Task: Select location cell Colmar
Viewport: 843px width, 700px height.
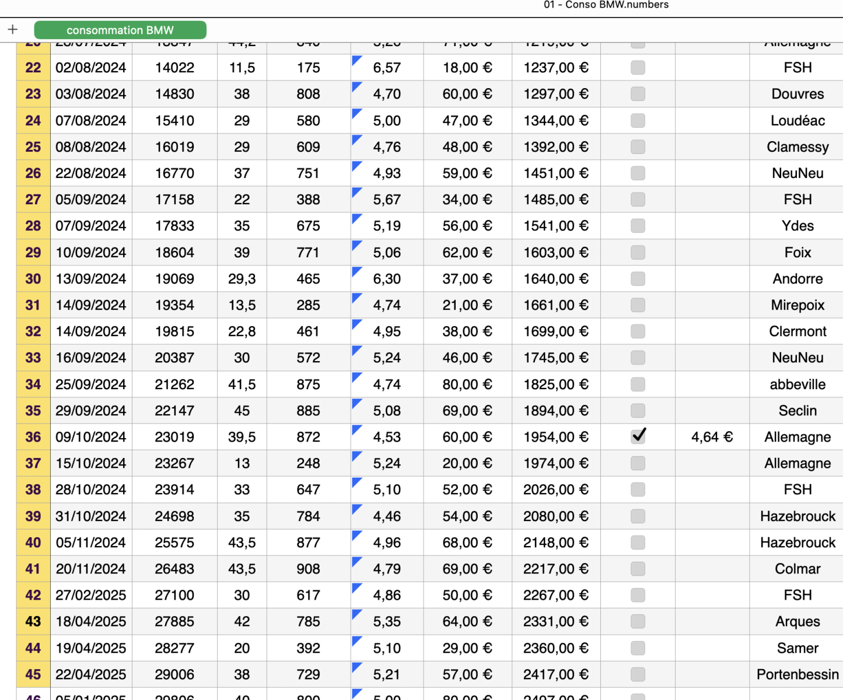Action: 797,569
